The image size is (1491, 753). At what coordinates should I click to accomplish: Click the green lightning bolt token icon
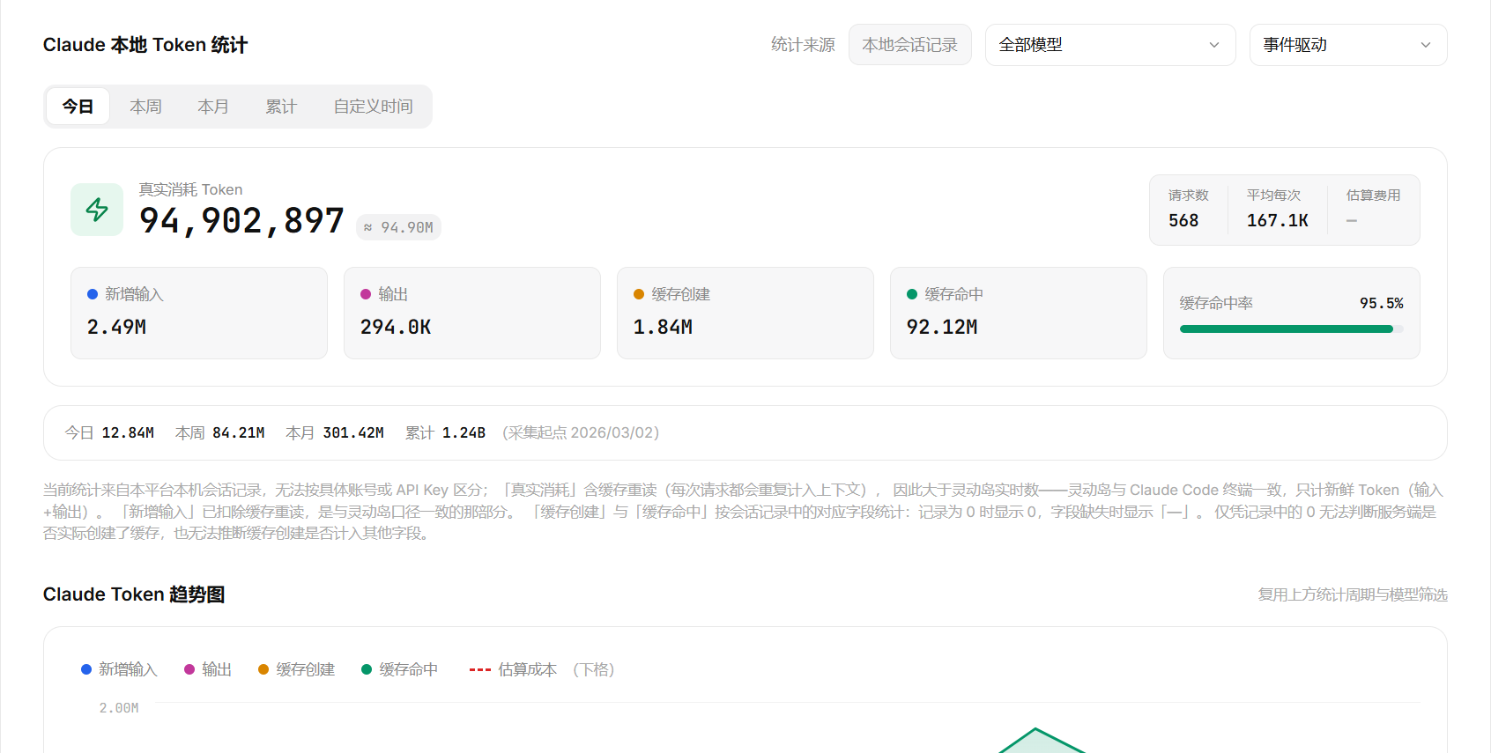(97, 210)
